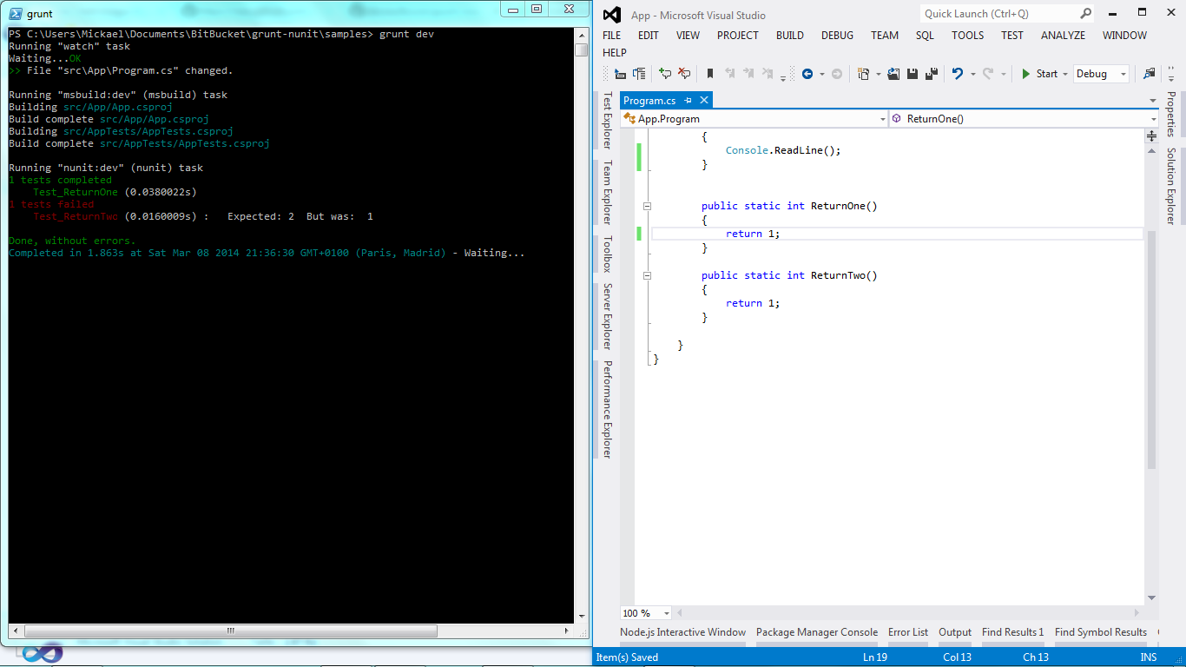Click the Visual Studio logo in title bar

612,15
